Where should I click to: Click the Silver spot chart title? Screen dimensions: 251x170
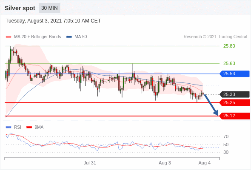point(20,8)
